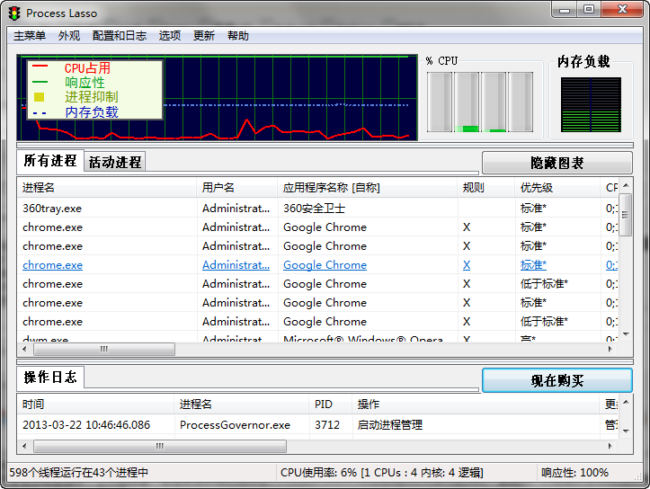
Task: Sort log by 操作 column header
Action: 476,404
